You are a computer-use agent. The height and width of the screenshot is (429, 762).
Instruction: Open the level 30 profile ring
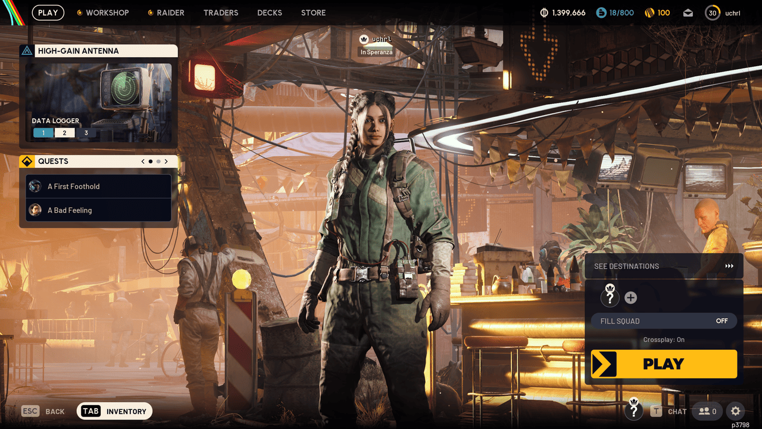713,13
